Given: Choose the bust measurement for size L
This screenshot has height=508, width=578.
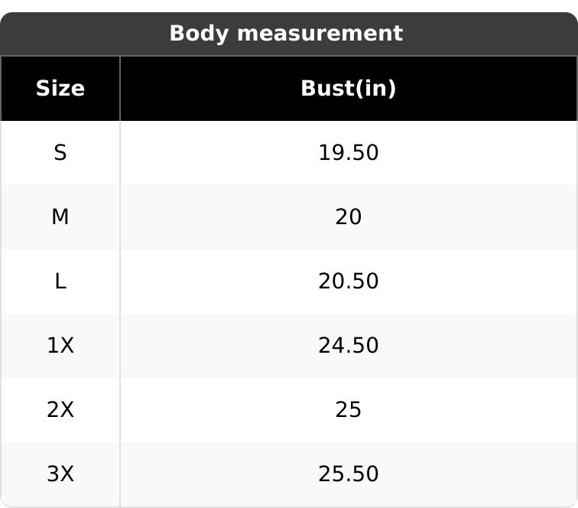Looking at the screenshot, I should (x=348, y=282).
